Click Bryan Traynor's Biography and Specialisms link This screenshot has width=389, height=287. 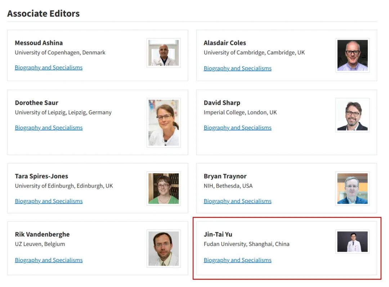point(237,201)
